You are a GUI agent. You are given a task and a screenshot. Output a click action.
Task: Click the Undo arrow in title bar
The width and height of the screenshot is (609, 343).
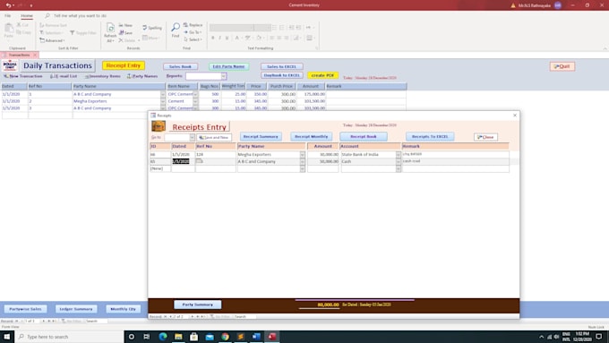coord(8,5)
